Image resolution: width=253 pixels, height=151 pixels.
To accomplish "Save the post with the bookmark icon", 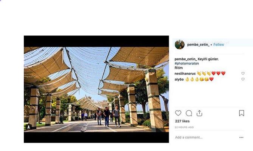I will [241, 113].
